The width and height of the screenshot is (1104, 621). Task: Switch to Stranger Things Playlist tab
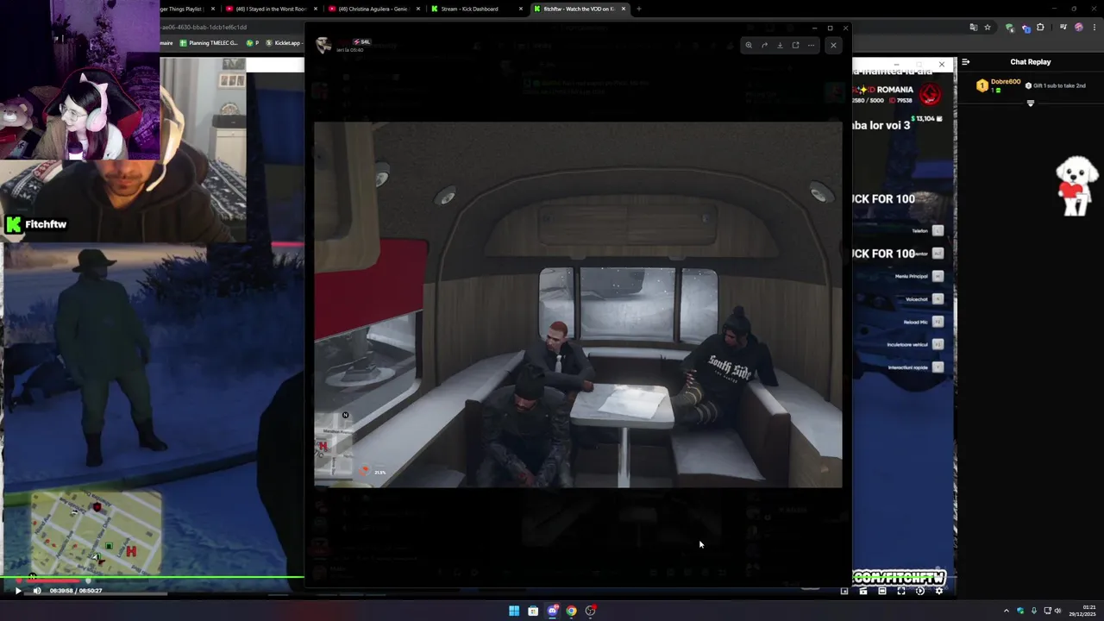click(x=185, y=9)
